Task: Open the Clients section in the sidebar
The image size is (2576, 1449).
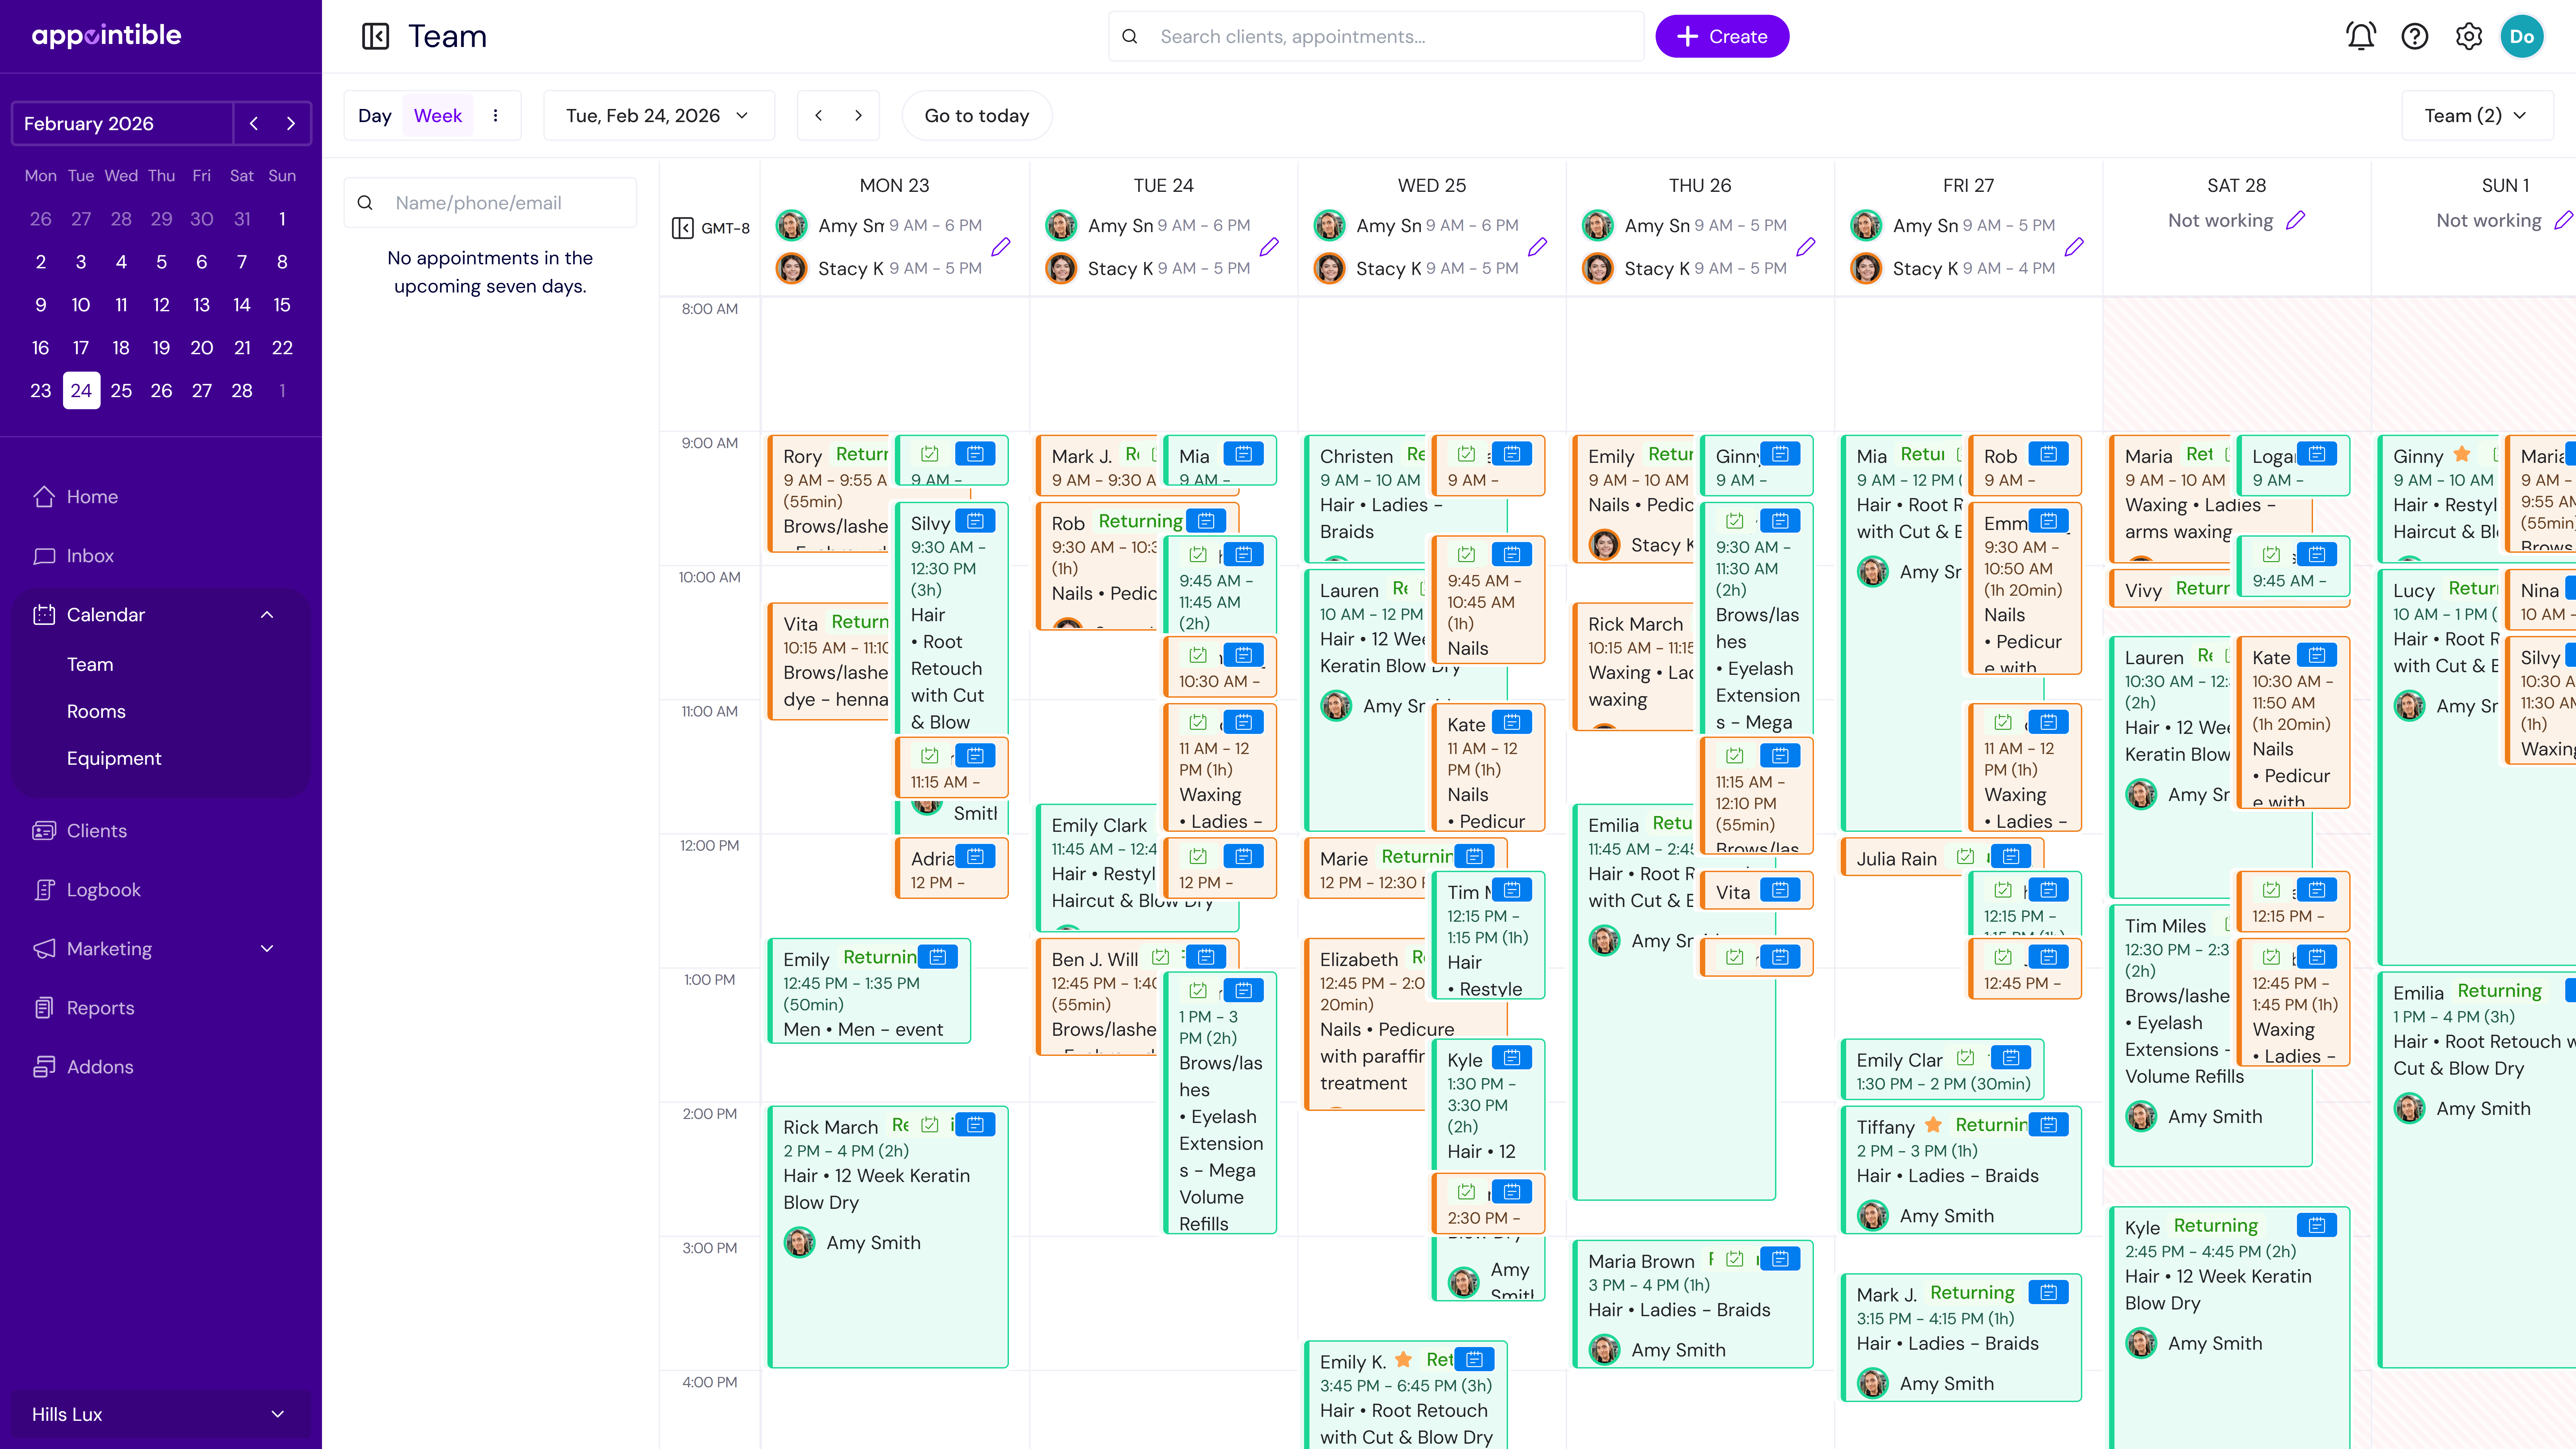Action: [x=96, y=830]
